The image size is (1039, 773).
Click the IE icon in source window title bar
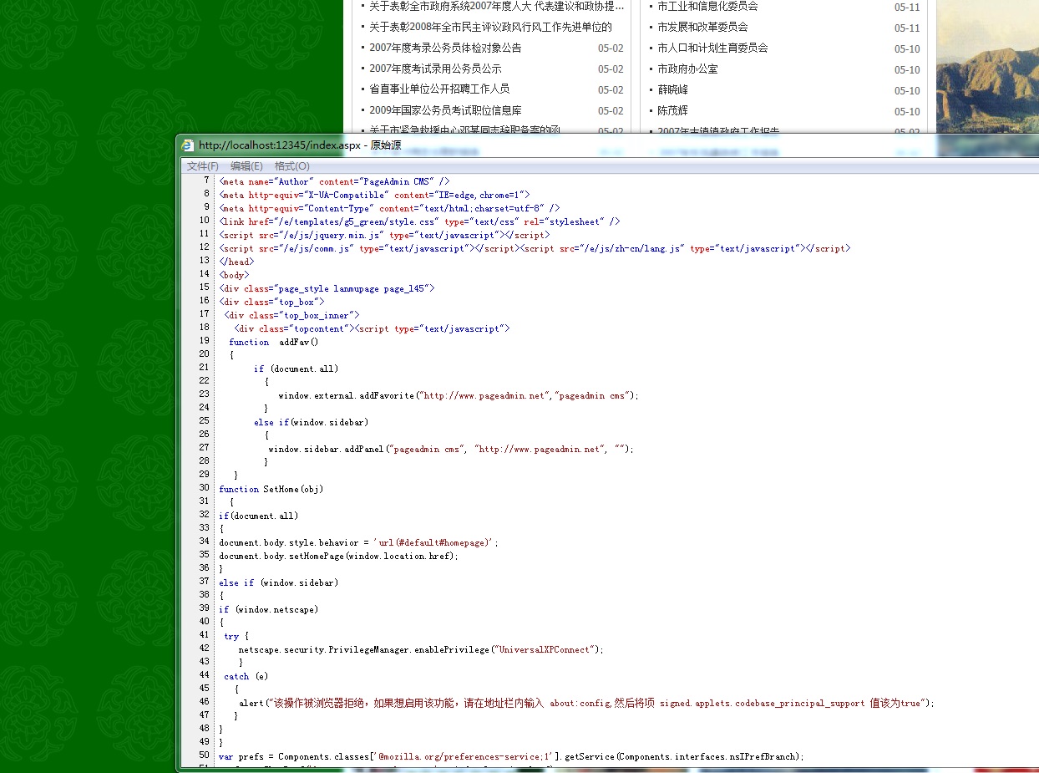point(188,145)
